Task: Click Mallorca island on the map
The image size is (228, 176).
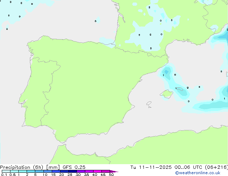Action: coord(167,94)
